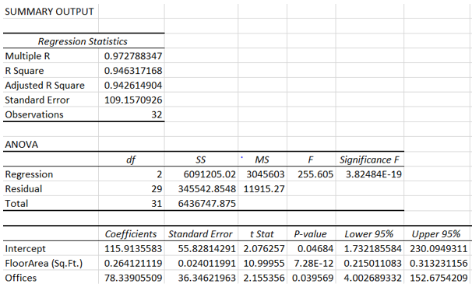Image resolution: width=472 pixels, height=284 pixels.
Task: Select FloorArea t Stat 10.99955
Action: (x=264, y=264)
